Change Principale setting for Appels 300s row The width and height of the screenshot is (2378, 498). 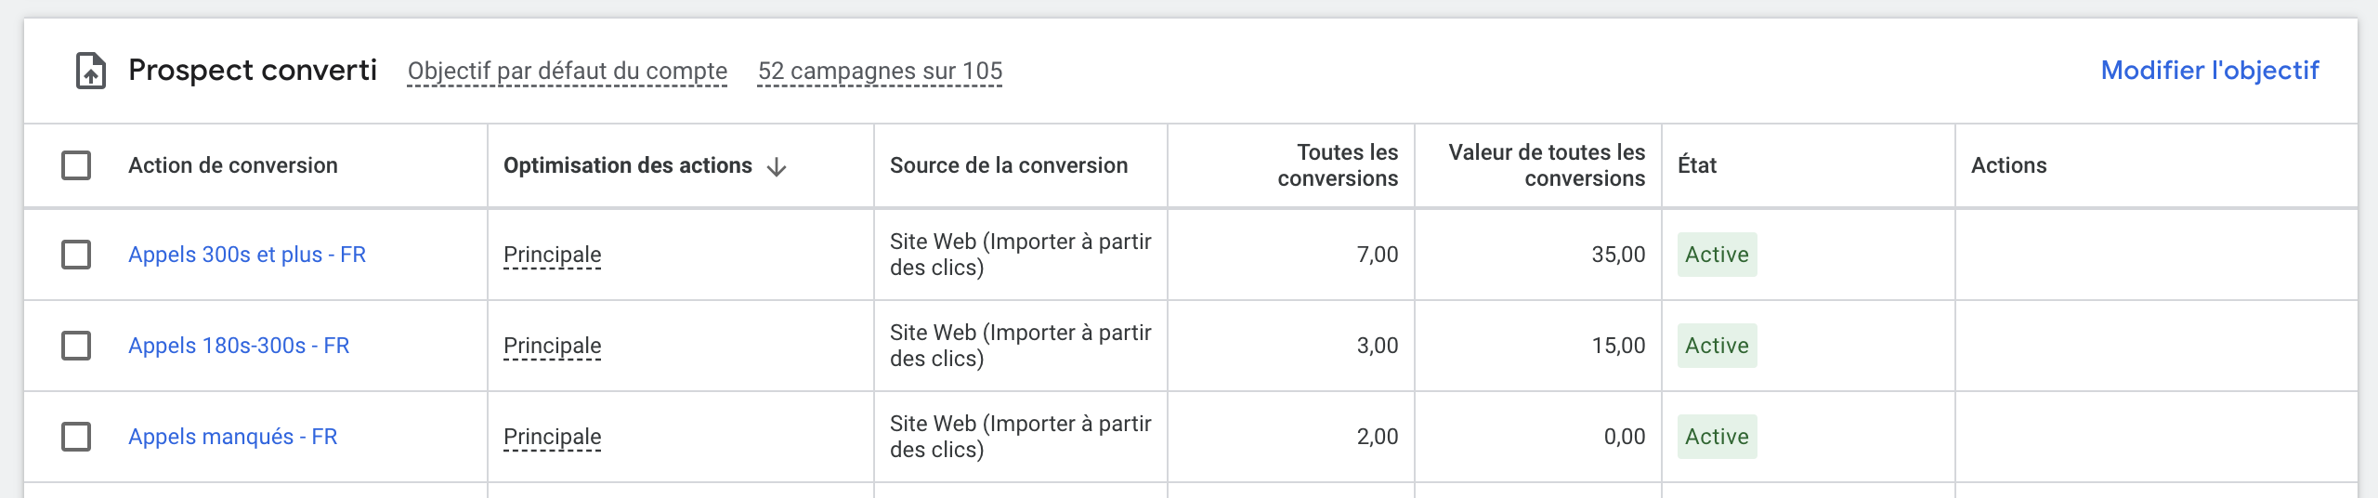pos(553,256)
